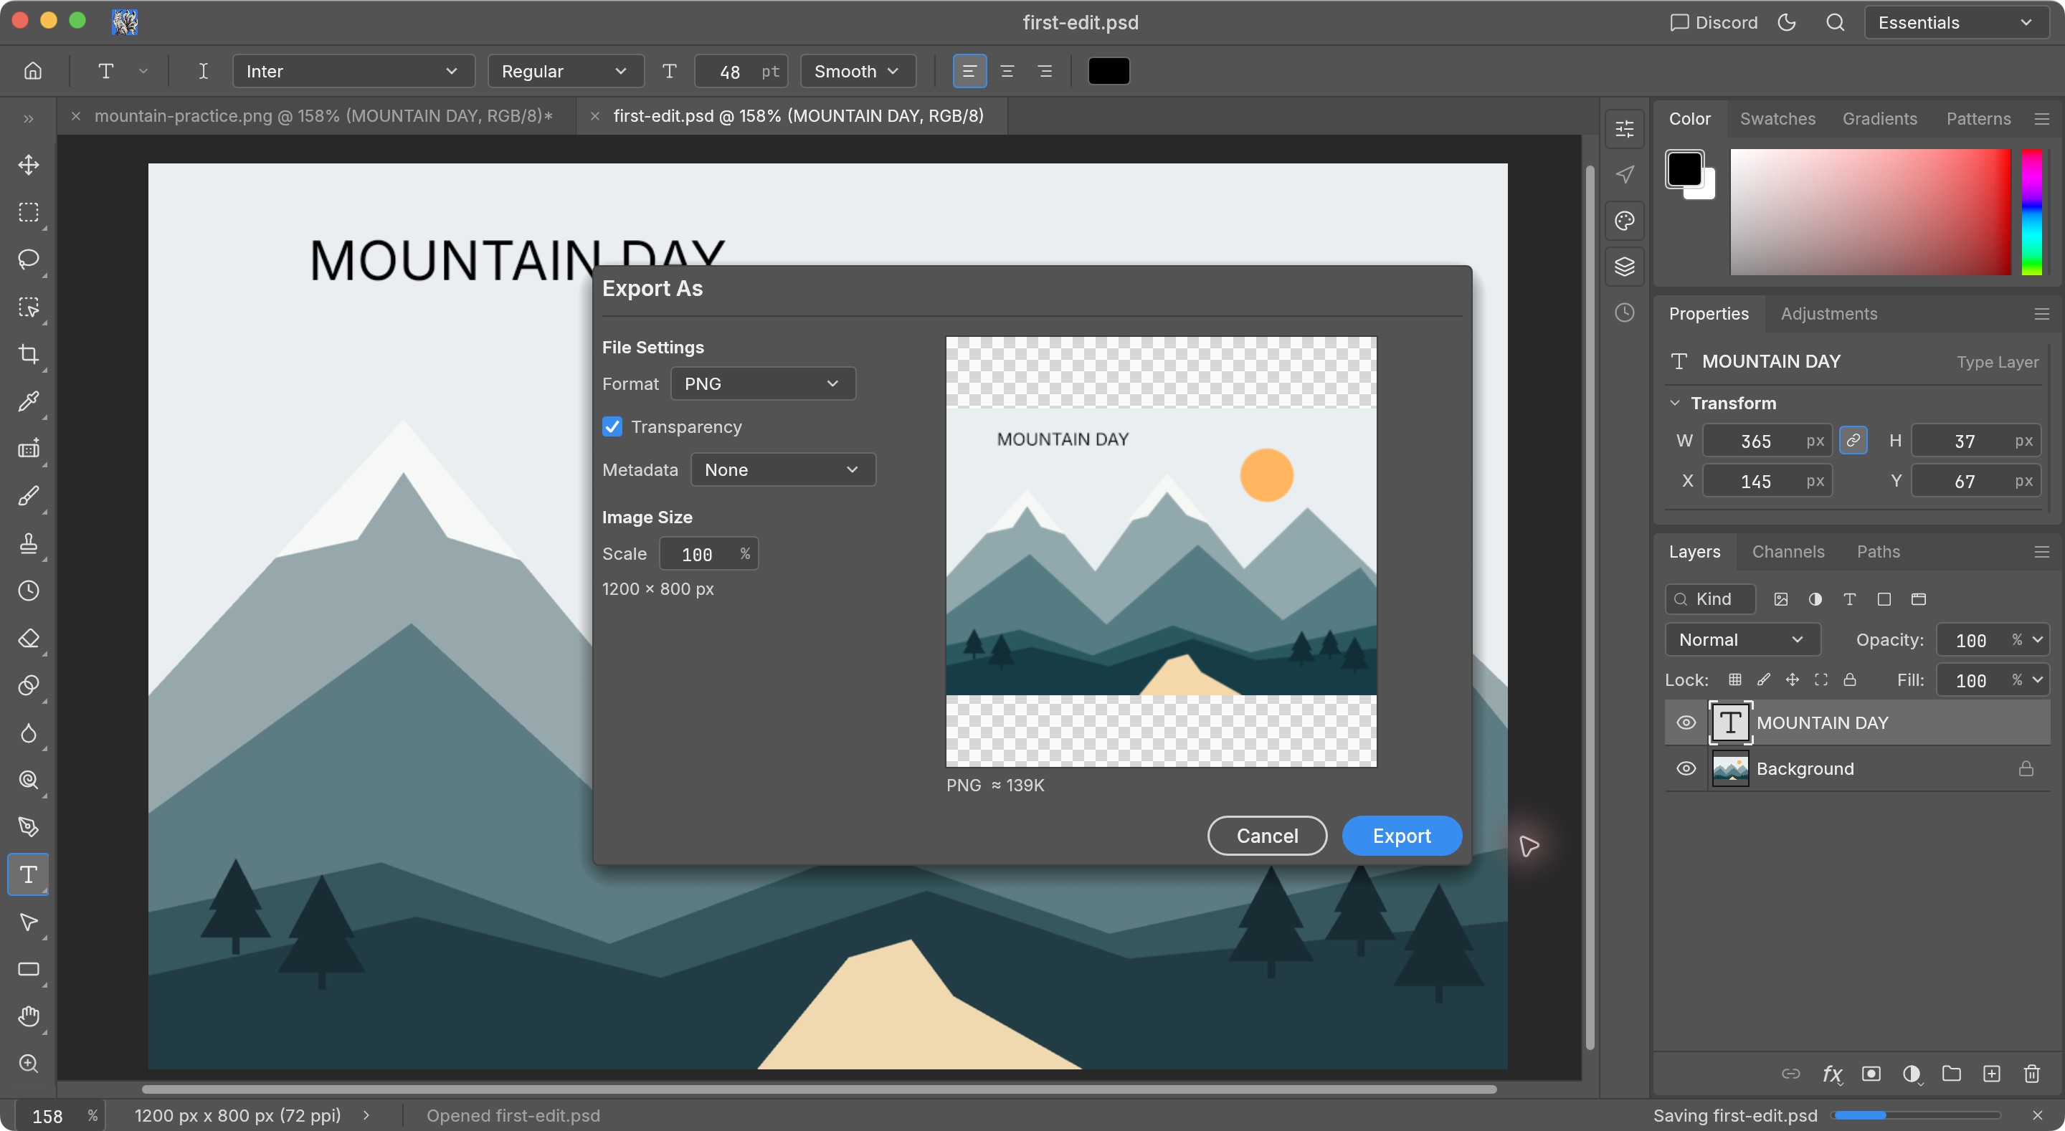
Task: Open the Normal blend mode dropdown
Action: pos(1743,639)
